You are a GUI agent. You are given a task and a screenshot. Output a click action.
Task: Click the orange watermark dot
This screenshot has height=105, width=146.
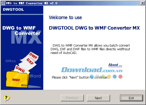(x=109, y=76)
